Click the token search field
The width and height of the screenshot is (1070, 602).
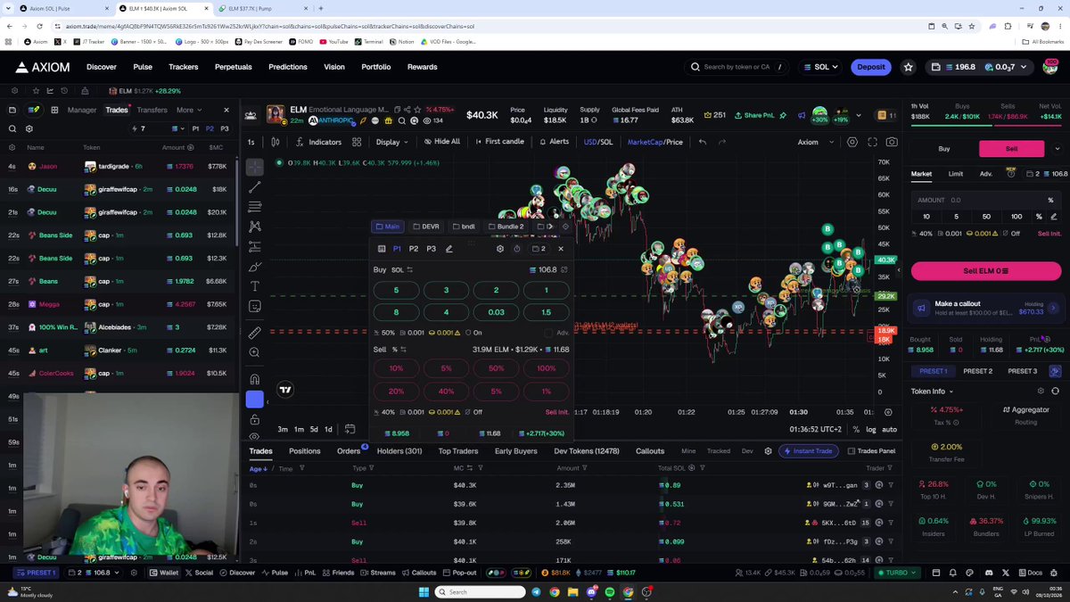pyautogui.click(x=738, y=67)
